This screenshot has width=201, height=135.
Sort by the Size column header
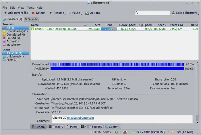tap(98, 25)
